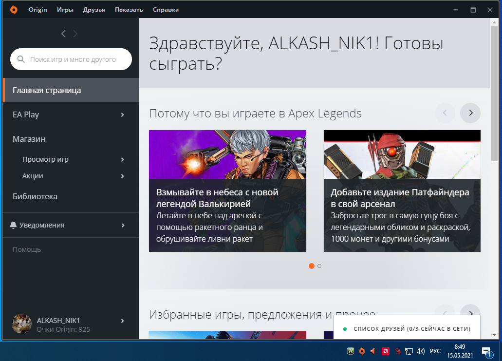Switch the РУС keyboard language indicator
The height and width of the screenshot is (361, 502).
coord(435,351)
